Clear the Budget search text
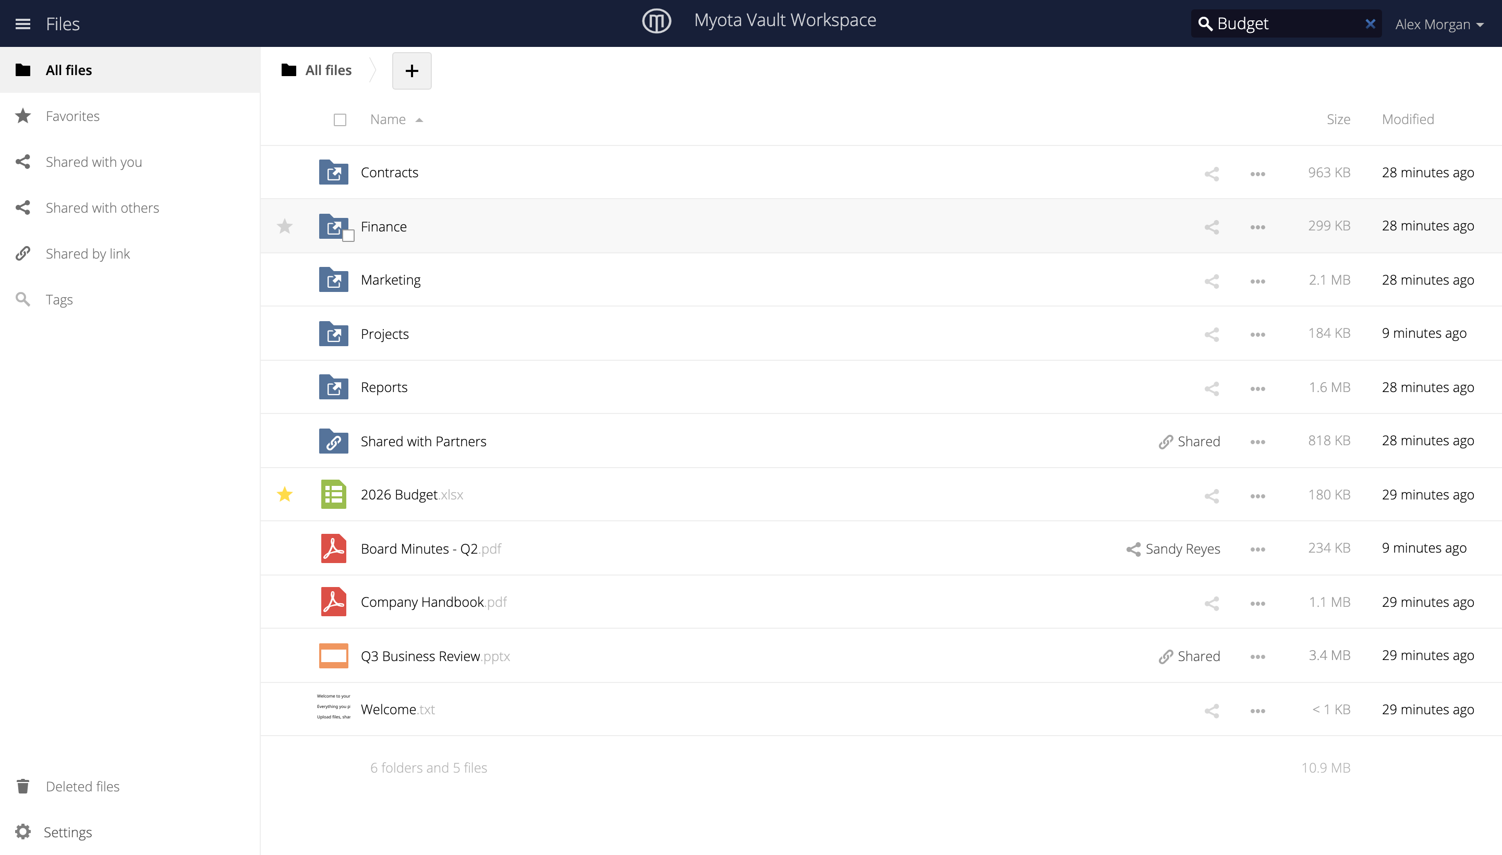The width and height of the screenshot is (1502, 855). (1370, 23)
